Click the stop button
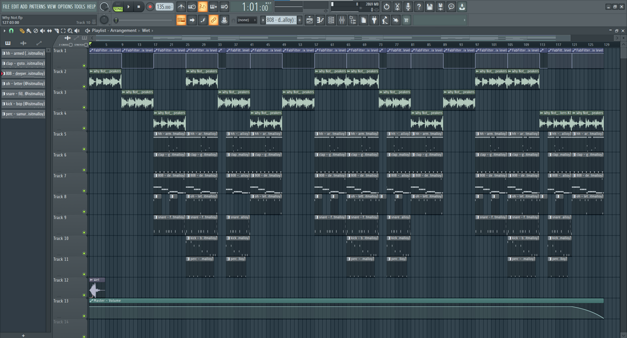627x338 pixels. 139,7
